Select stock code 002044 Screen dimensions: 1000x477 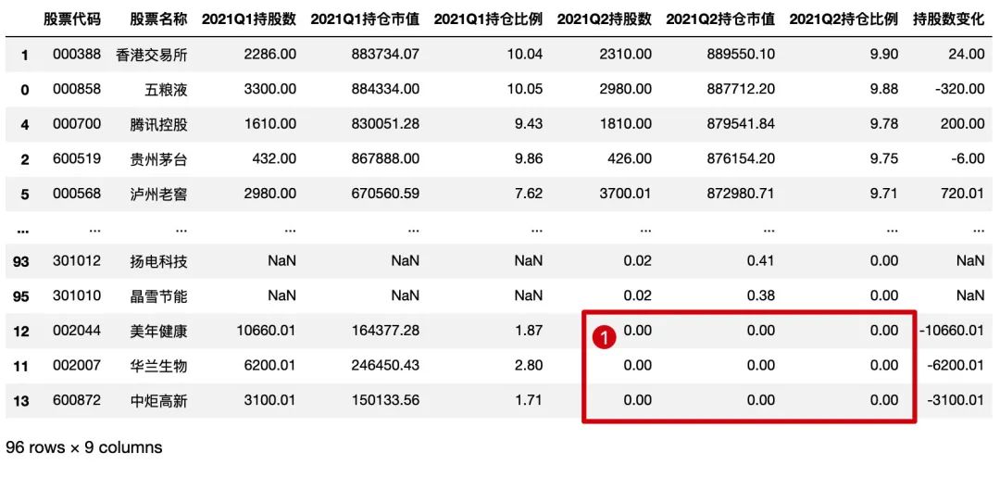[x=77, y=331]
